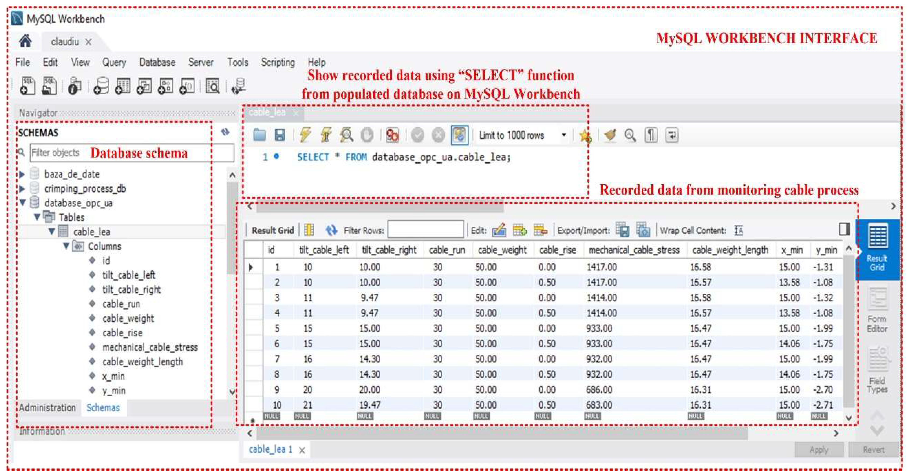Toggle wrap cell content icon
This screenshot has width=910, height=475.
coord(738,231)
